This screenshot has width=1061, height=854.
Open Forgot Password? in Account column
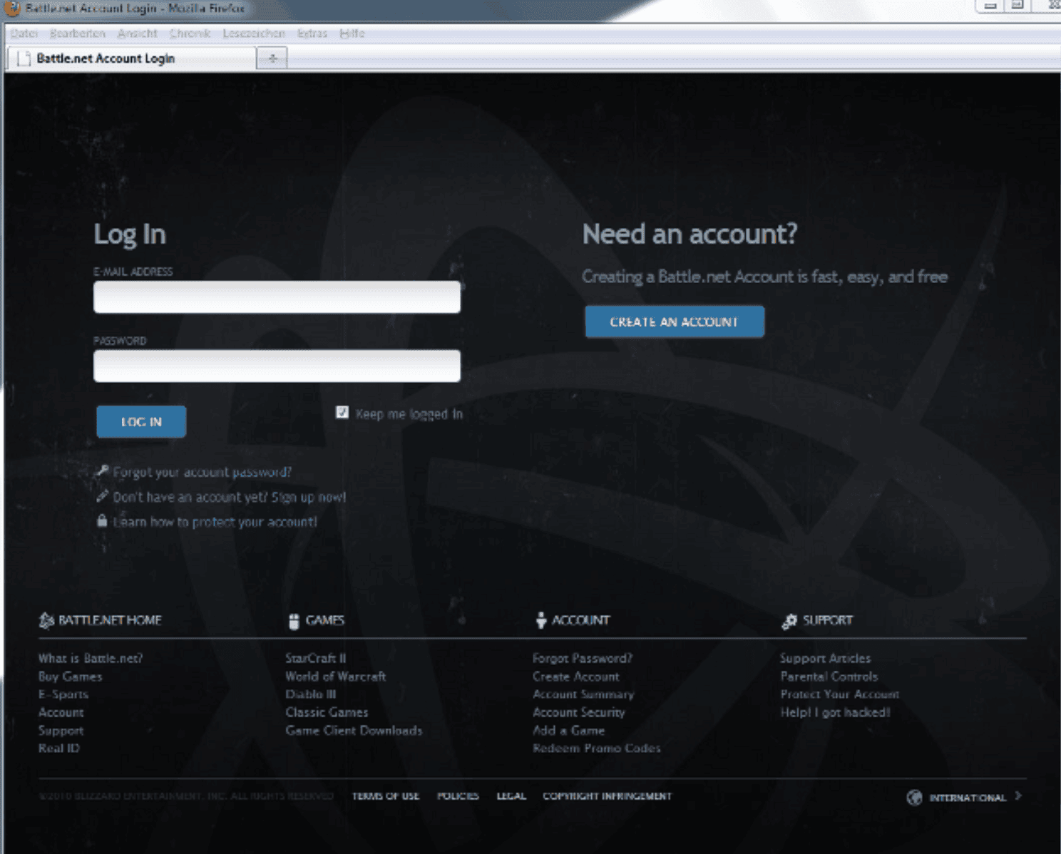point(583,658)
